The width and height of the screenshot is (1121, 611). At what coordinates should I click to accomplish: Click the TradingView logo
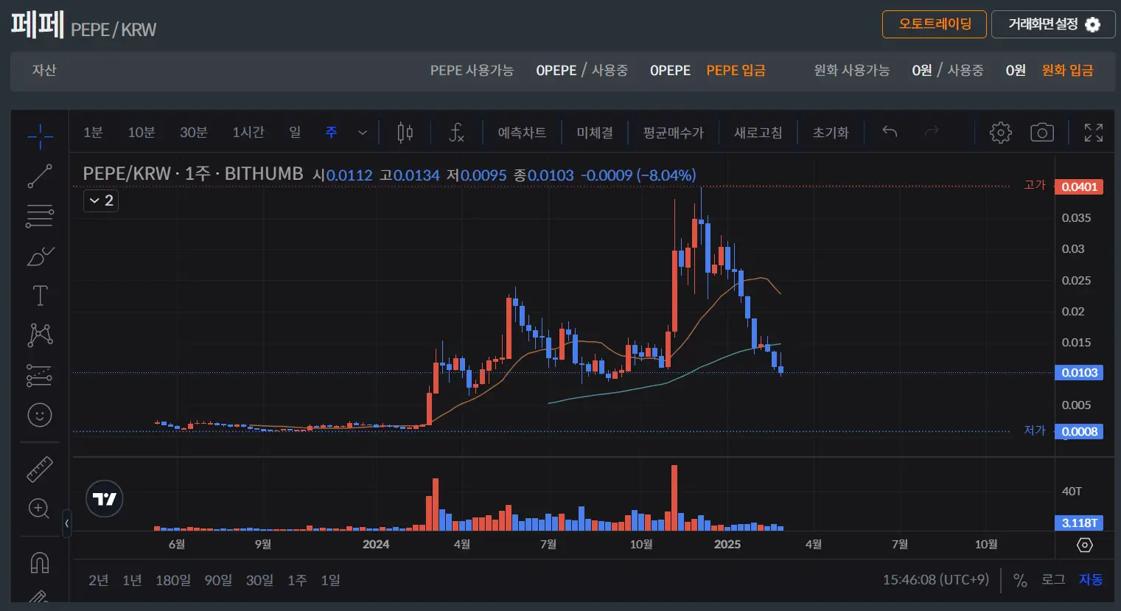click(x=105, y=499)
